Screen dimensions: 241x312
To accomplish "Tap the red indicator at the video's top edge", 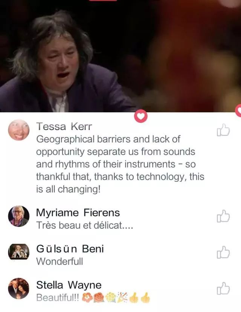I will coord(103,1).
